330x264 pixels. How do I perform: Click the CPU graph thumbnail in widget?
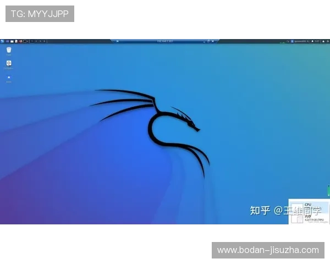297,209
